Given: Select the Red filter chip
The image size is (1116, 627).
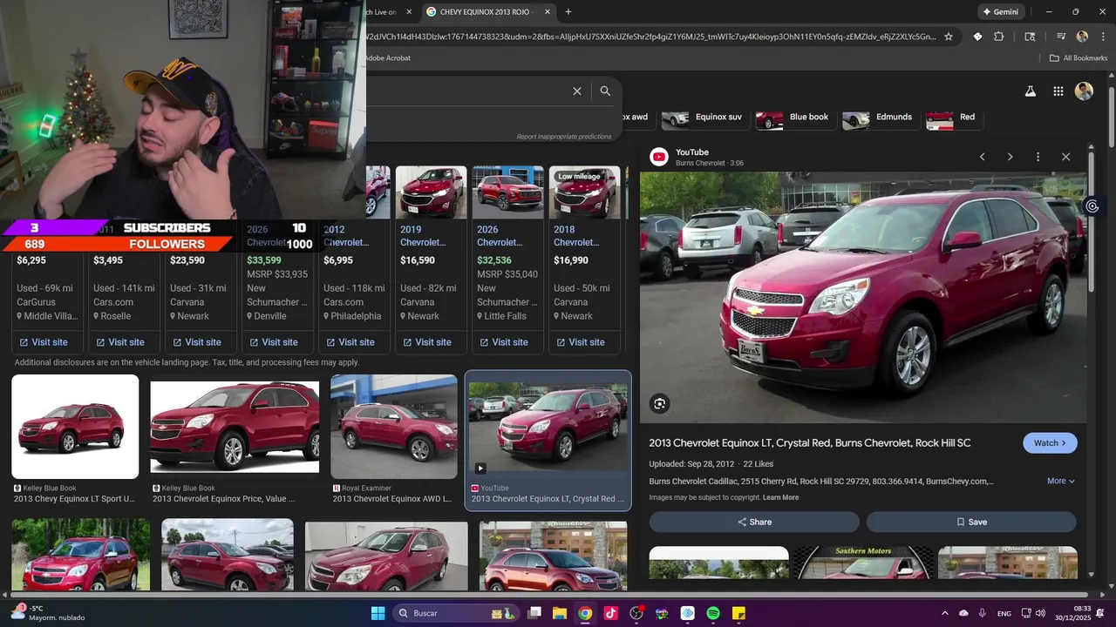Looking at the screenshot, I should point(953,118).
